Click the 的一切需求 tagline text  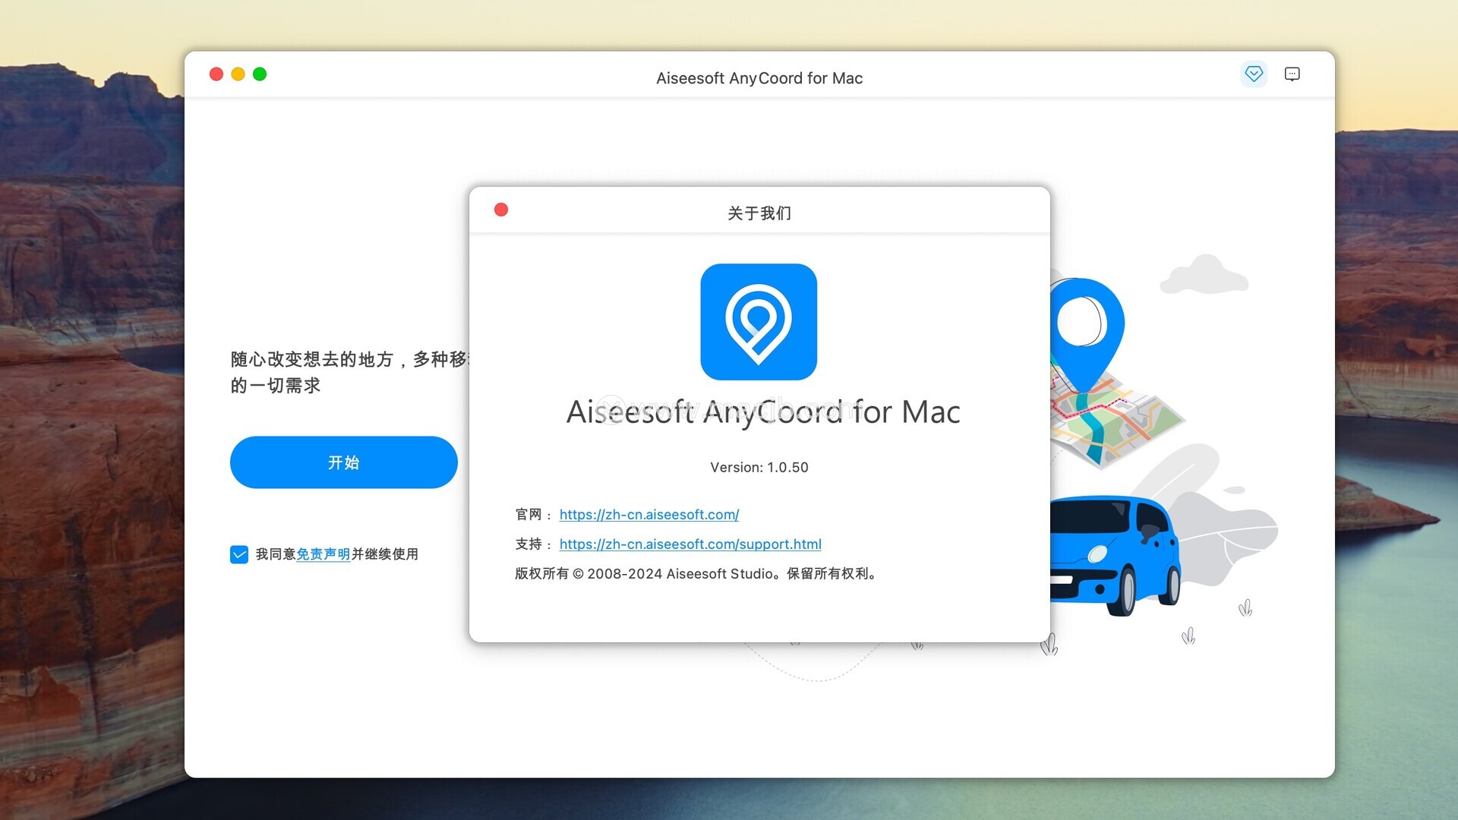276,386
